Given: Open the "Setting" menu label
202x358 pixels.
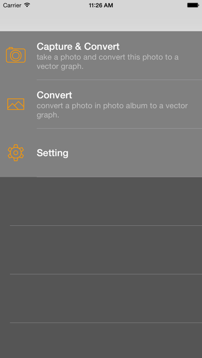Looking at the screenshot, I should click(x=53, y=153).
